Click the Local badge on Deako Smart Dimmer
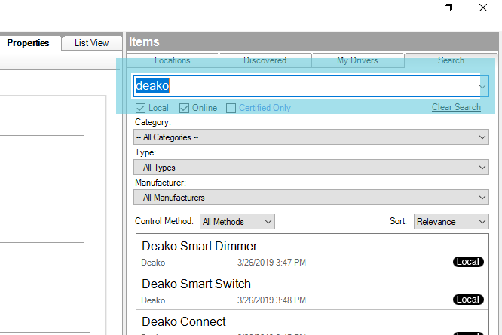Image resolution: width=502 pixels, height=335 pixels. (x=468, y=262)
